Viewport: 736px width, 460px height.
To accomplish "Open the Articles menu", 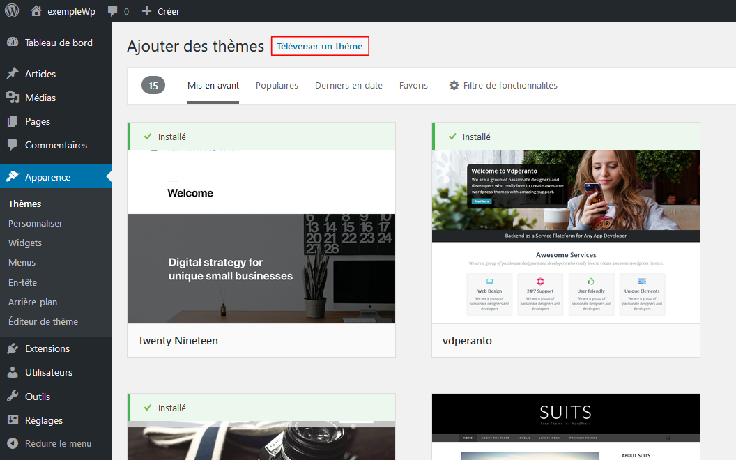I will [40, 74].
